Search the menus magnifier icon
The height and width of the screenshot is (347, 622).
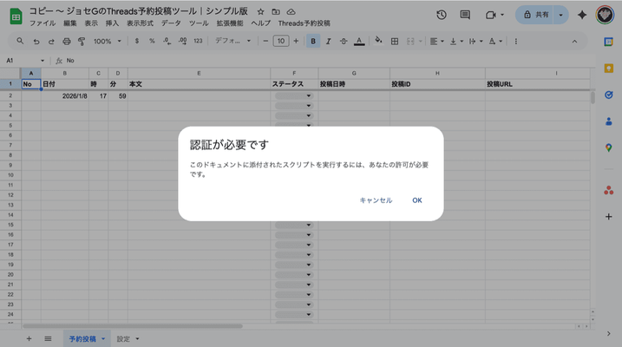[20, 42]
